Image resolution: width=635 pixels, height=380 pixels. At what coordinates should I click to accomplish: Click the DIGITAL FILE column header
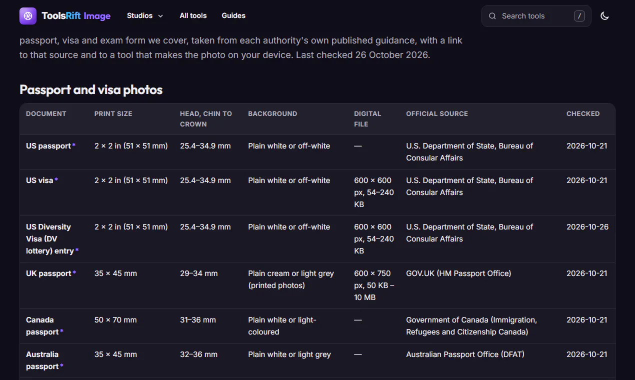tap(367, 119)
